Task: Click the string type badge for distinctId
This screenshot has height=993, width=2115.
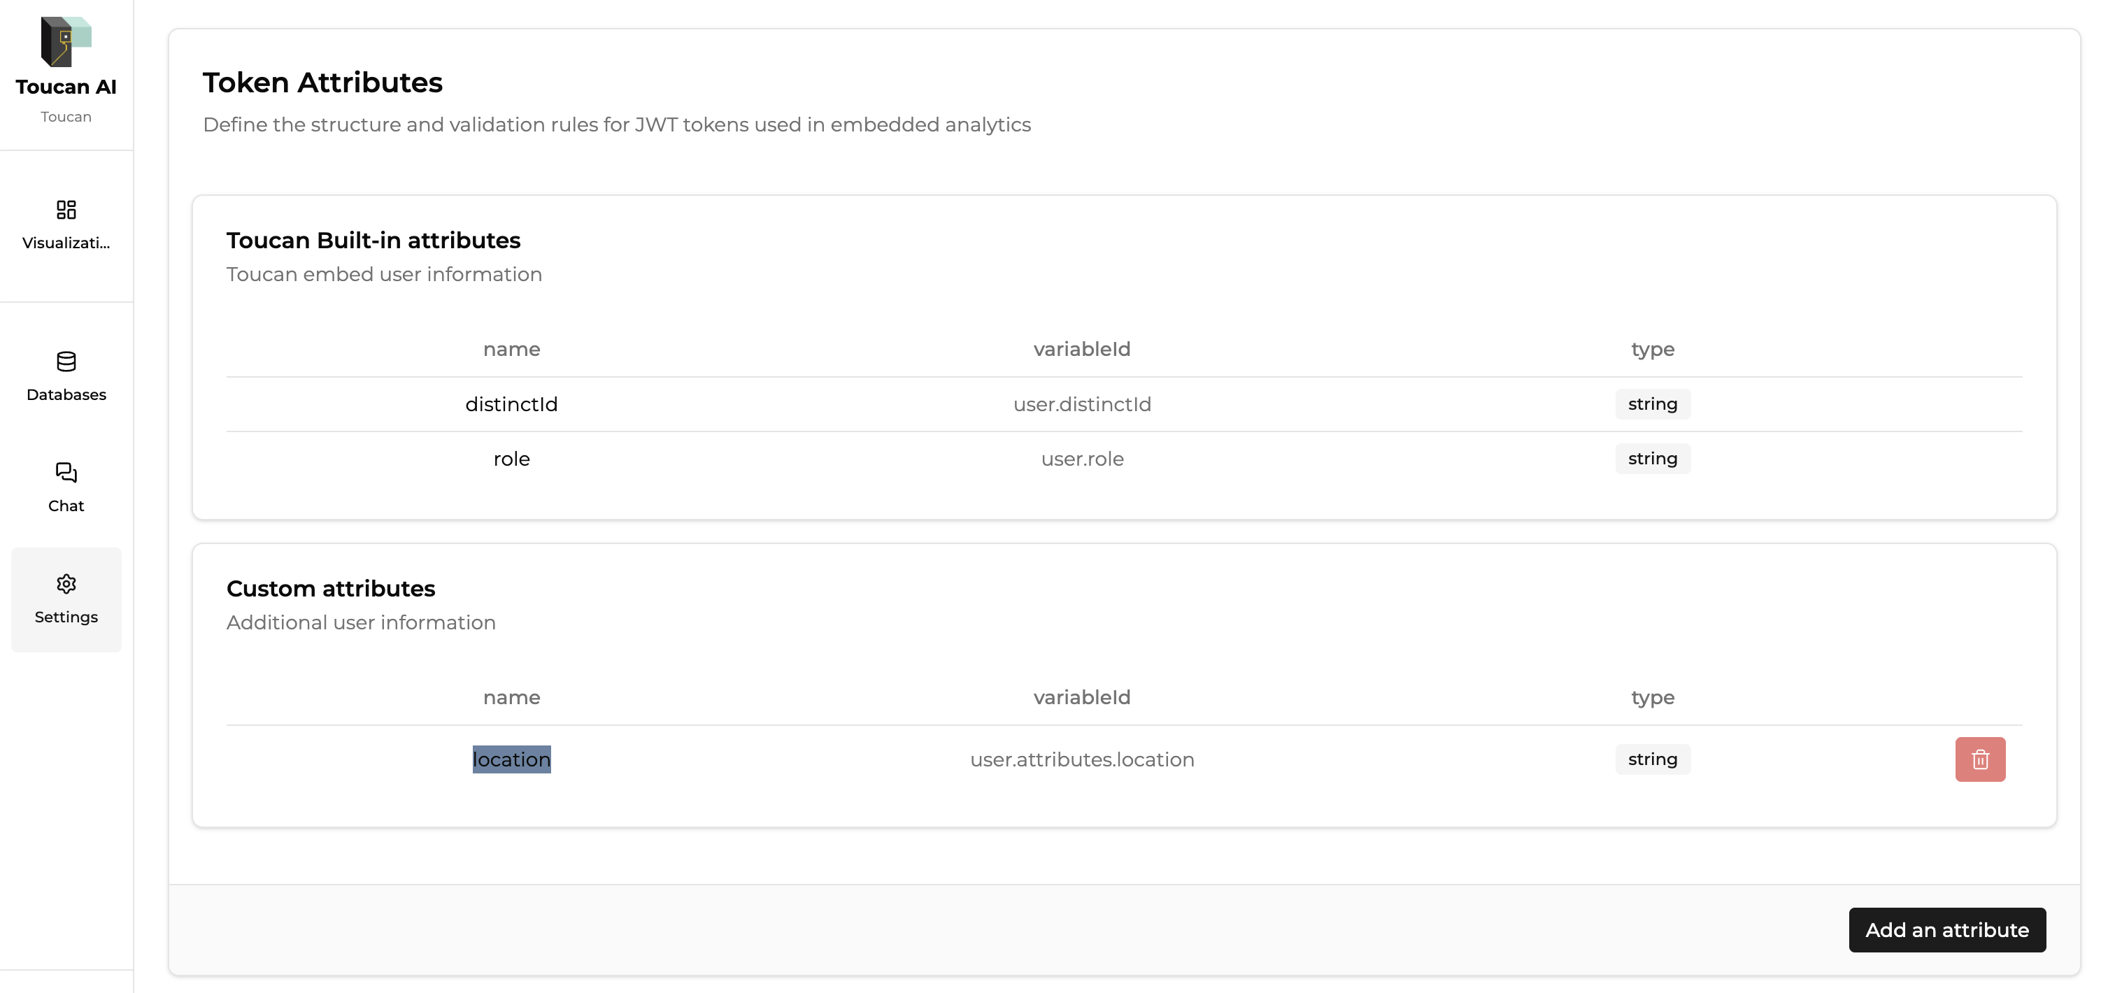Action: pos(1652,403)
